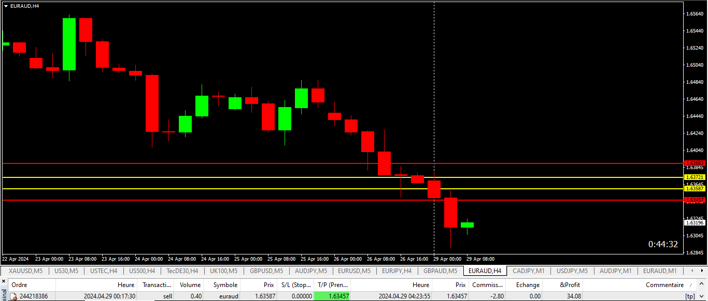Click the Transacti... column header
This screenshot has height=301, width=708.
[x=157, y=285]
